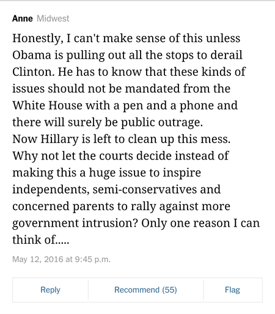Recommend this comment with 55 recommendations
Viewport: 275px width, 314px height.
[145, 290]
